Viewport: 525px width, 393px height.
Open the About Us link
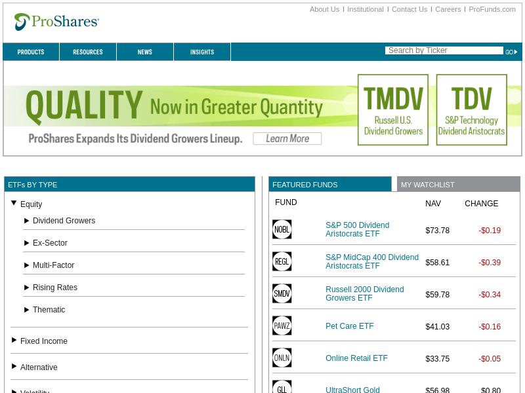(324, 9)
